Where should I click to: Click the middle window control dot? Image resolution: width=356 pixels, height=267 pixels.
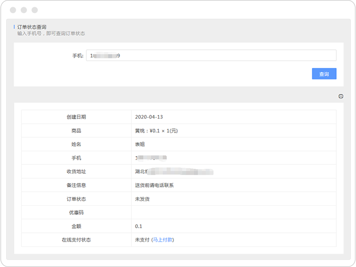click(23, 10)
